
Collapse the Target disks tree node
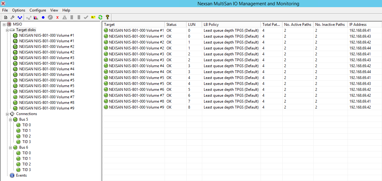pyautogui.click(x=7, y=30)
